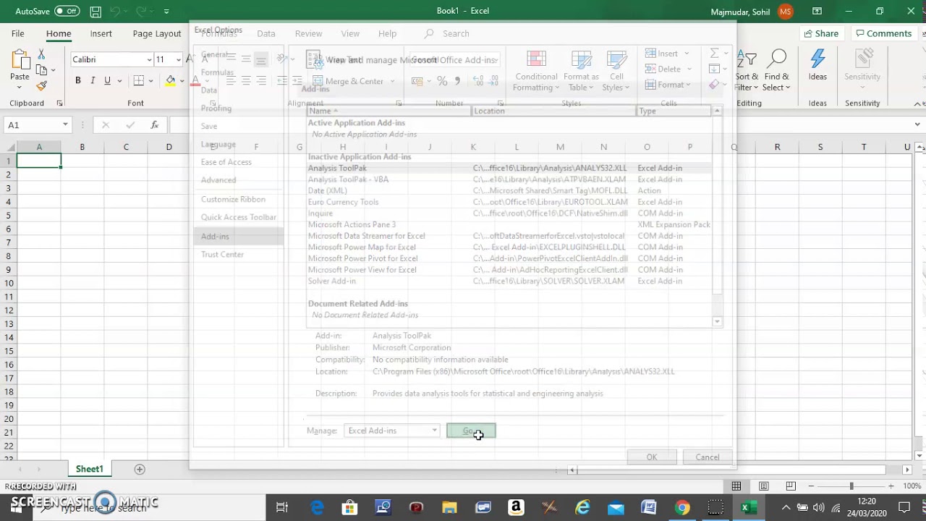The height and width of the screenshot is (521, 926).
Task: Click the Majmudar, Sohil account name
Action: [741, 12]
